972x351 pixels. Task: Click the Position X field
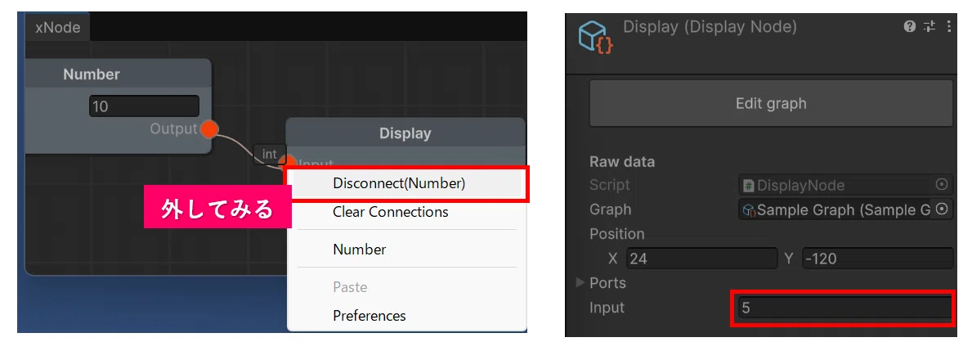pos(701,258)
